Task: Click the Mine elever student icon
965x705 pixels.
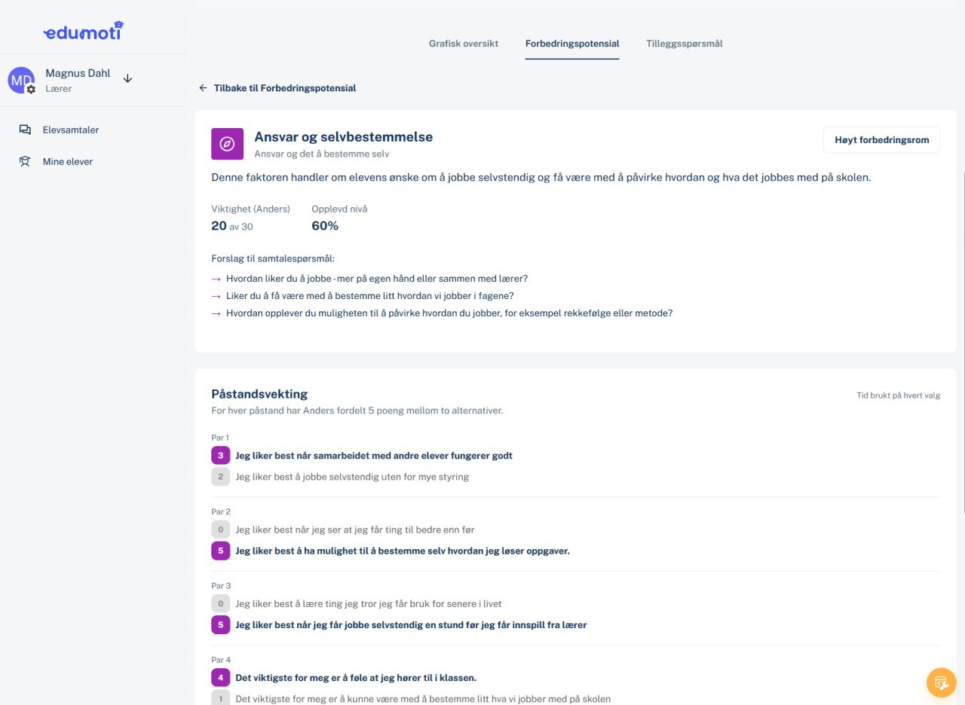Action: (x=25, y=161)
